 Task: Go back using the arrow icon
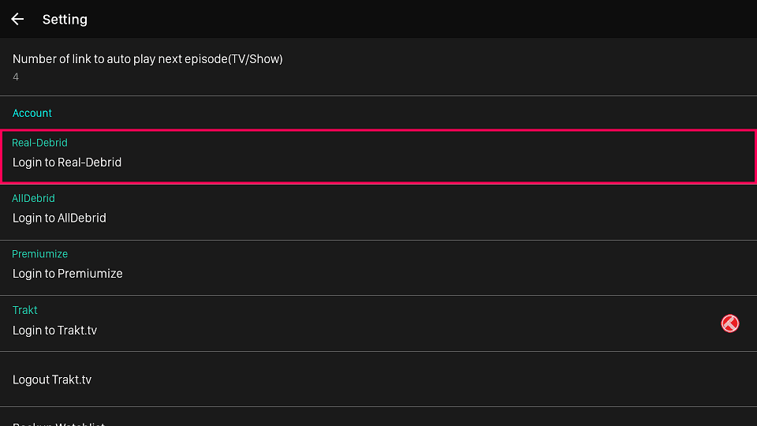(x=17, y=19)
